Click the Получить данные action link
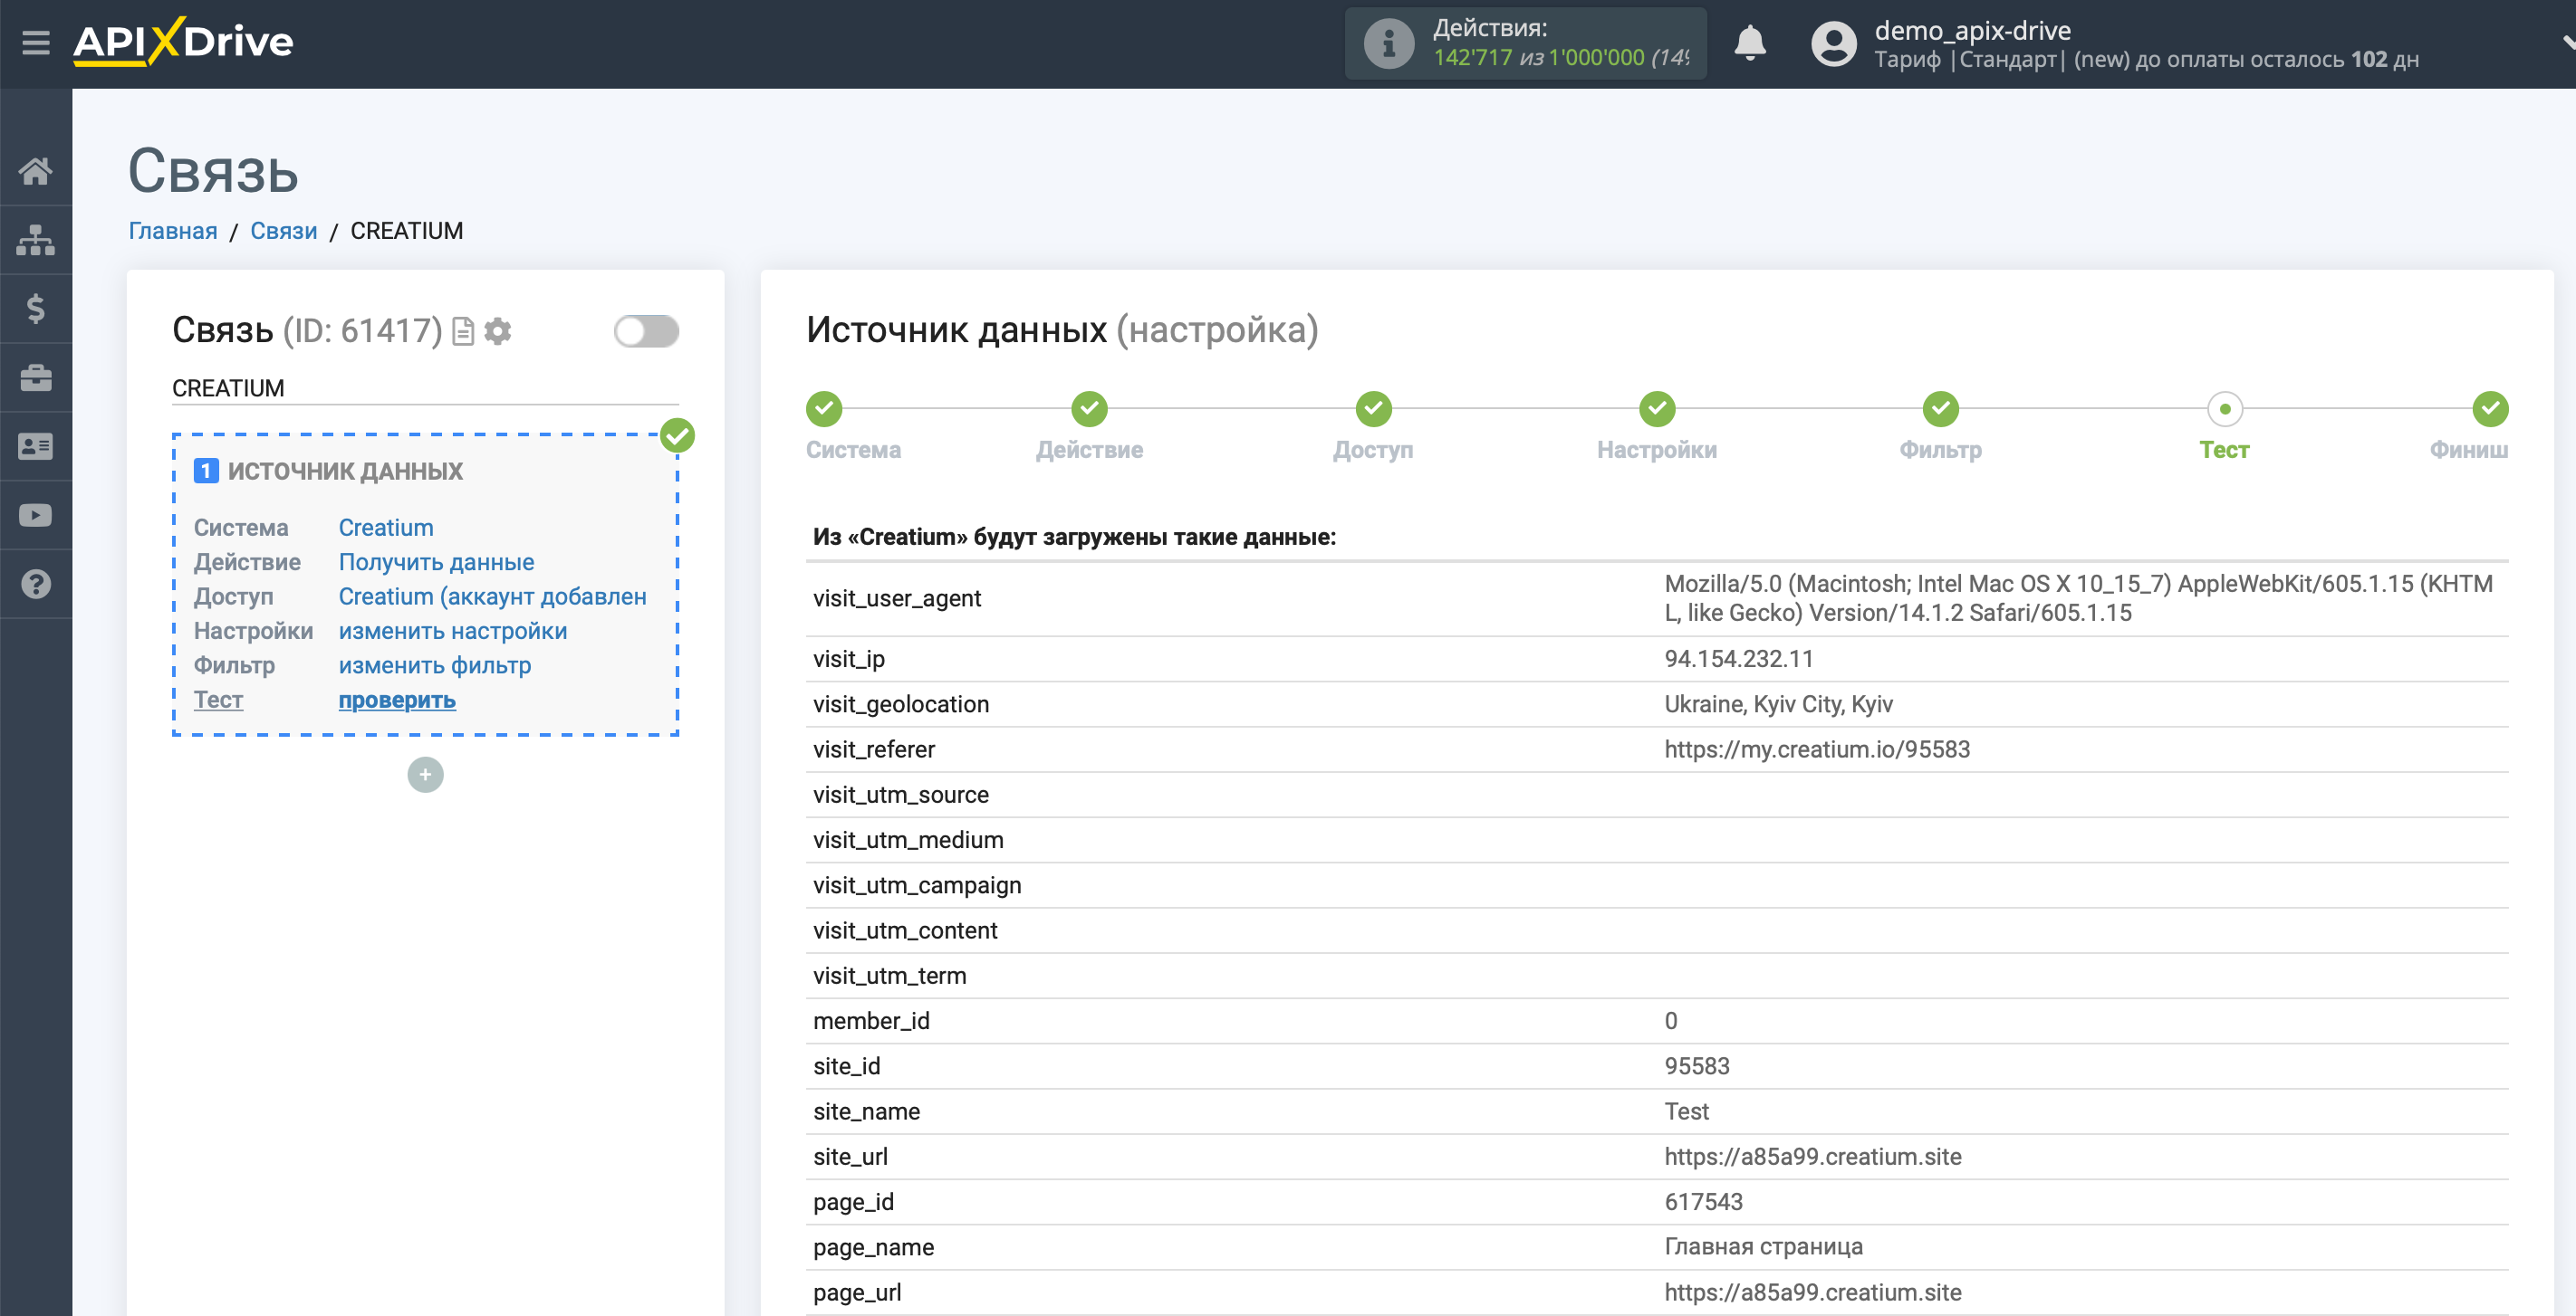This screenshot has height=1316, width=2576. (x=436, y=563)
